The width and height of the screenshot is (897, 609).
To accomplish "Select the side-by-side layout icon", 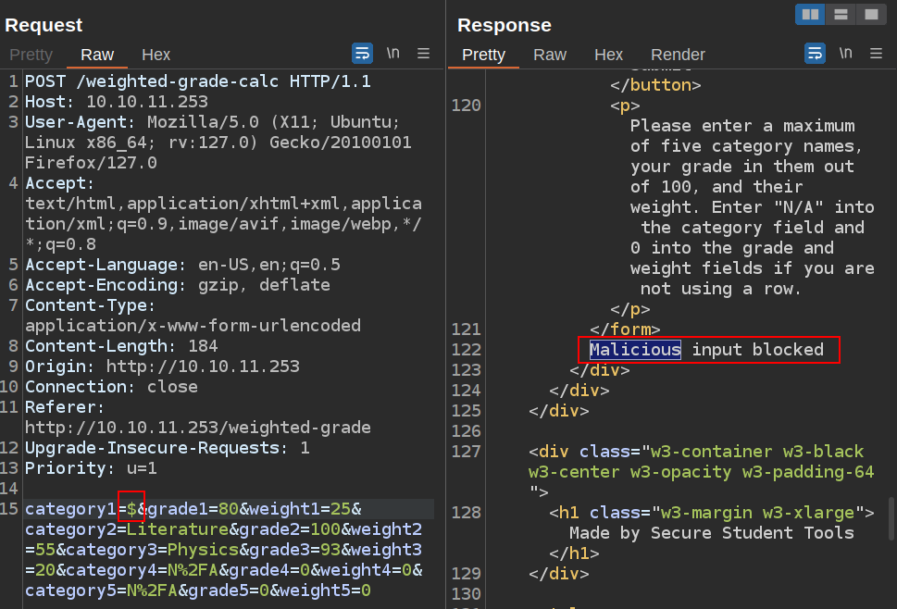I will (x=811, y=14).
